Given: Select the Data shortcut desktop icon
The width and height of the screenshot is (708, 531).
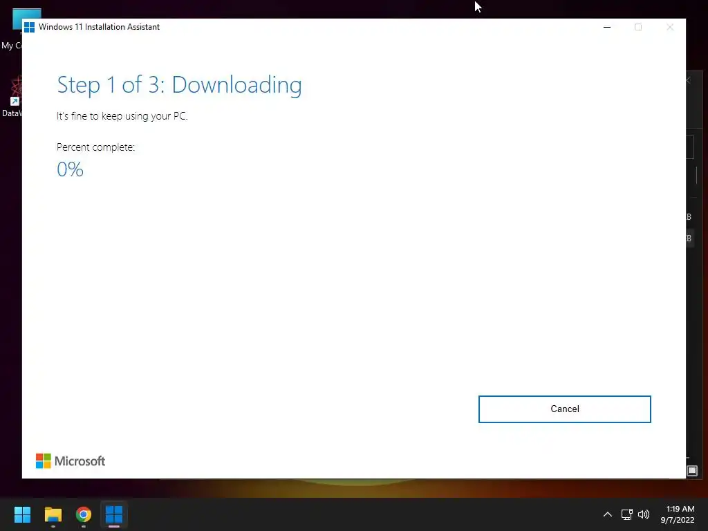Looking at the screenshot, I should pos(11,97).
